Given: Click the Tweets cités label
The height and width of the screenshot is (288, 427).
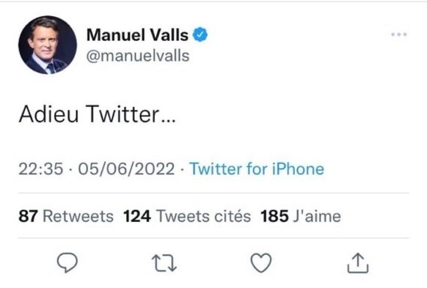Looking at the screenshot, I should [203, 216].
